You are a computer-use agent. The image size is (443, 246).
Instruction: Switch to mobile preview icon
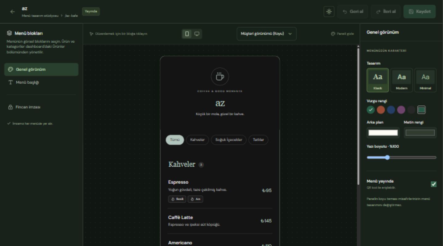(x=187, y=34)
